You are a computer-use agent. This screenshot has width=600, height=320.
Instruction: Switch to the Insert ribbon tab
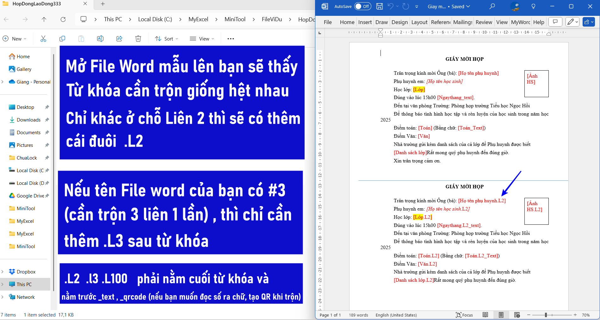(x=365, y=22)
